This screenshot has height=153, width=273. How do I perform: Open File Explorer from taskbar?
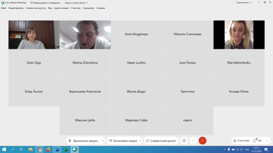coord(30,149)
